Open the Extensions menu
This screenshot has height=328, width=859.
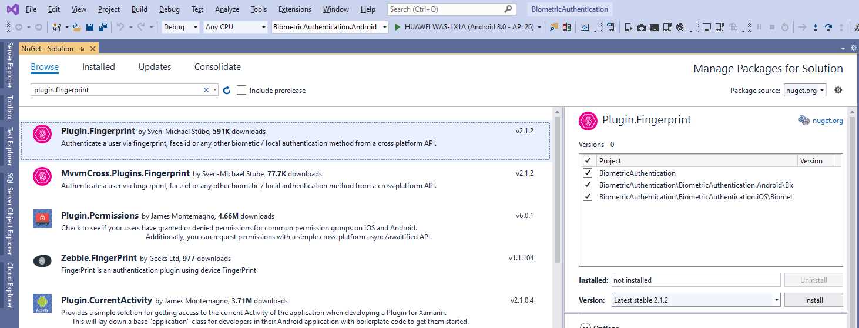click(x=295, y=9)
